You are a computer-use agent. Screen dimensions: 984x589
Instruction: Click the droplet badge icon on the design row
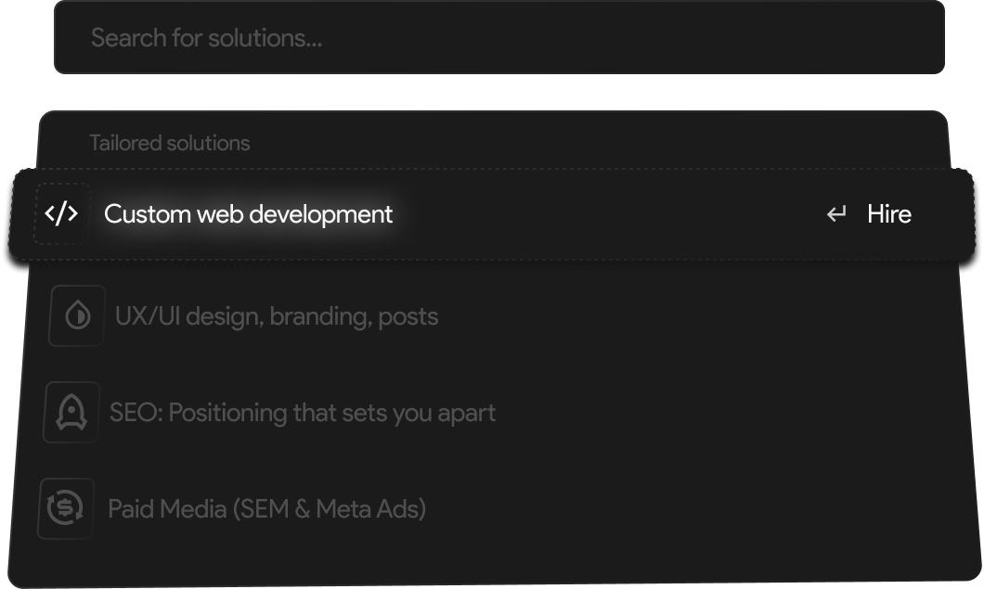75,315
